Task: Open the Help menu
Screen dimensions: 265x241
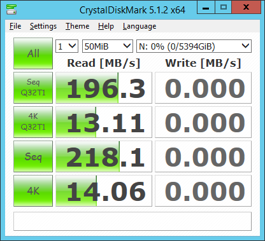Action: (x=106, y=26)
